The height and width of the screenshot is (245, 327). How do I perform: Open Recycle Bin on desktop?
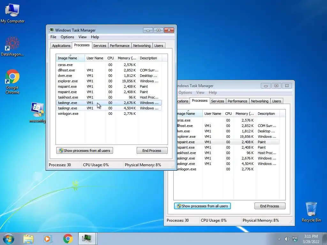[311, 212]
